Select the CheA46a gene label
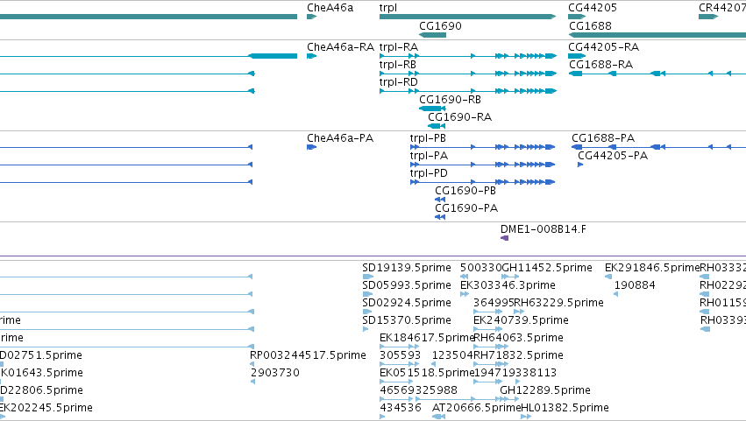Viewport: 746px width, 421px height. pyautogui.click(x=330, y=8)
